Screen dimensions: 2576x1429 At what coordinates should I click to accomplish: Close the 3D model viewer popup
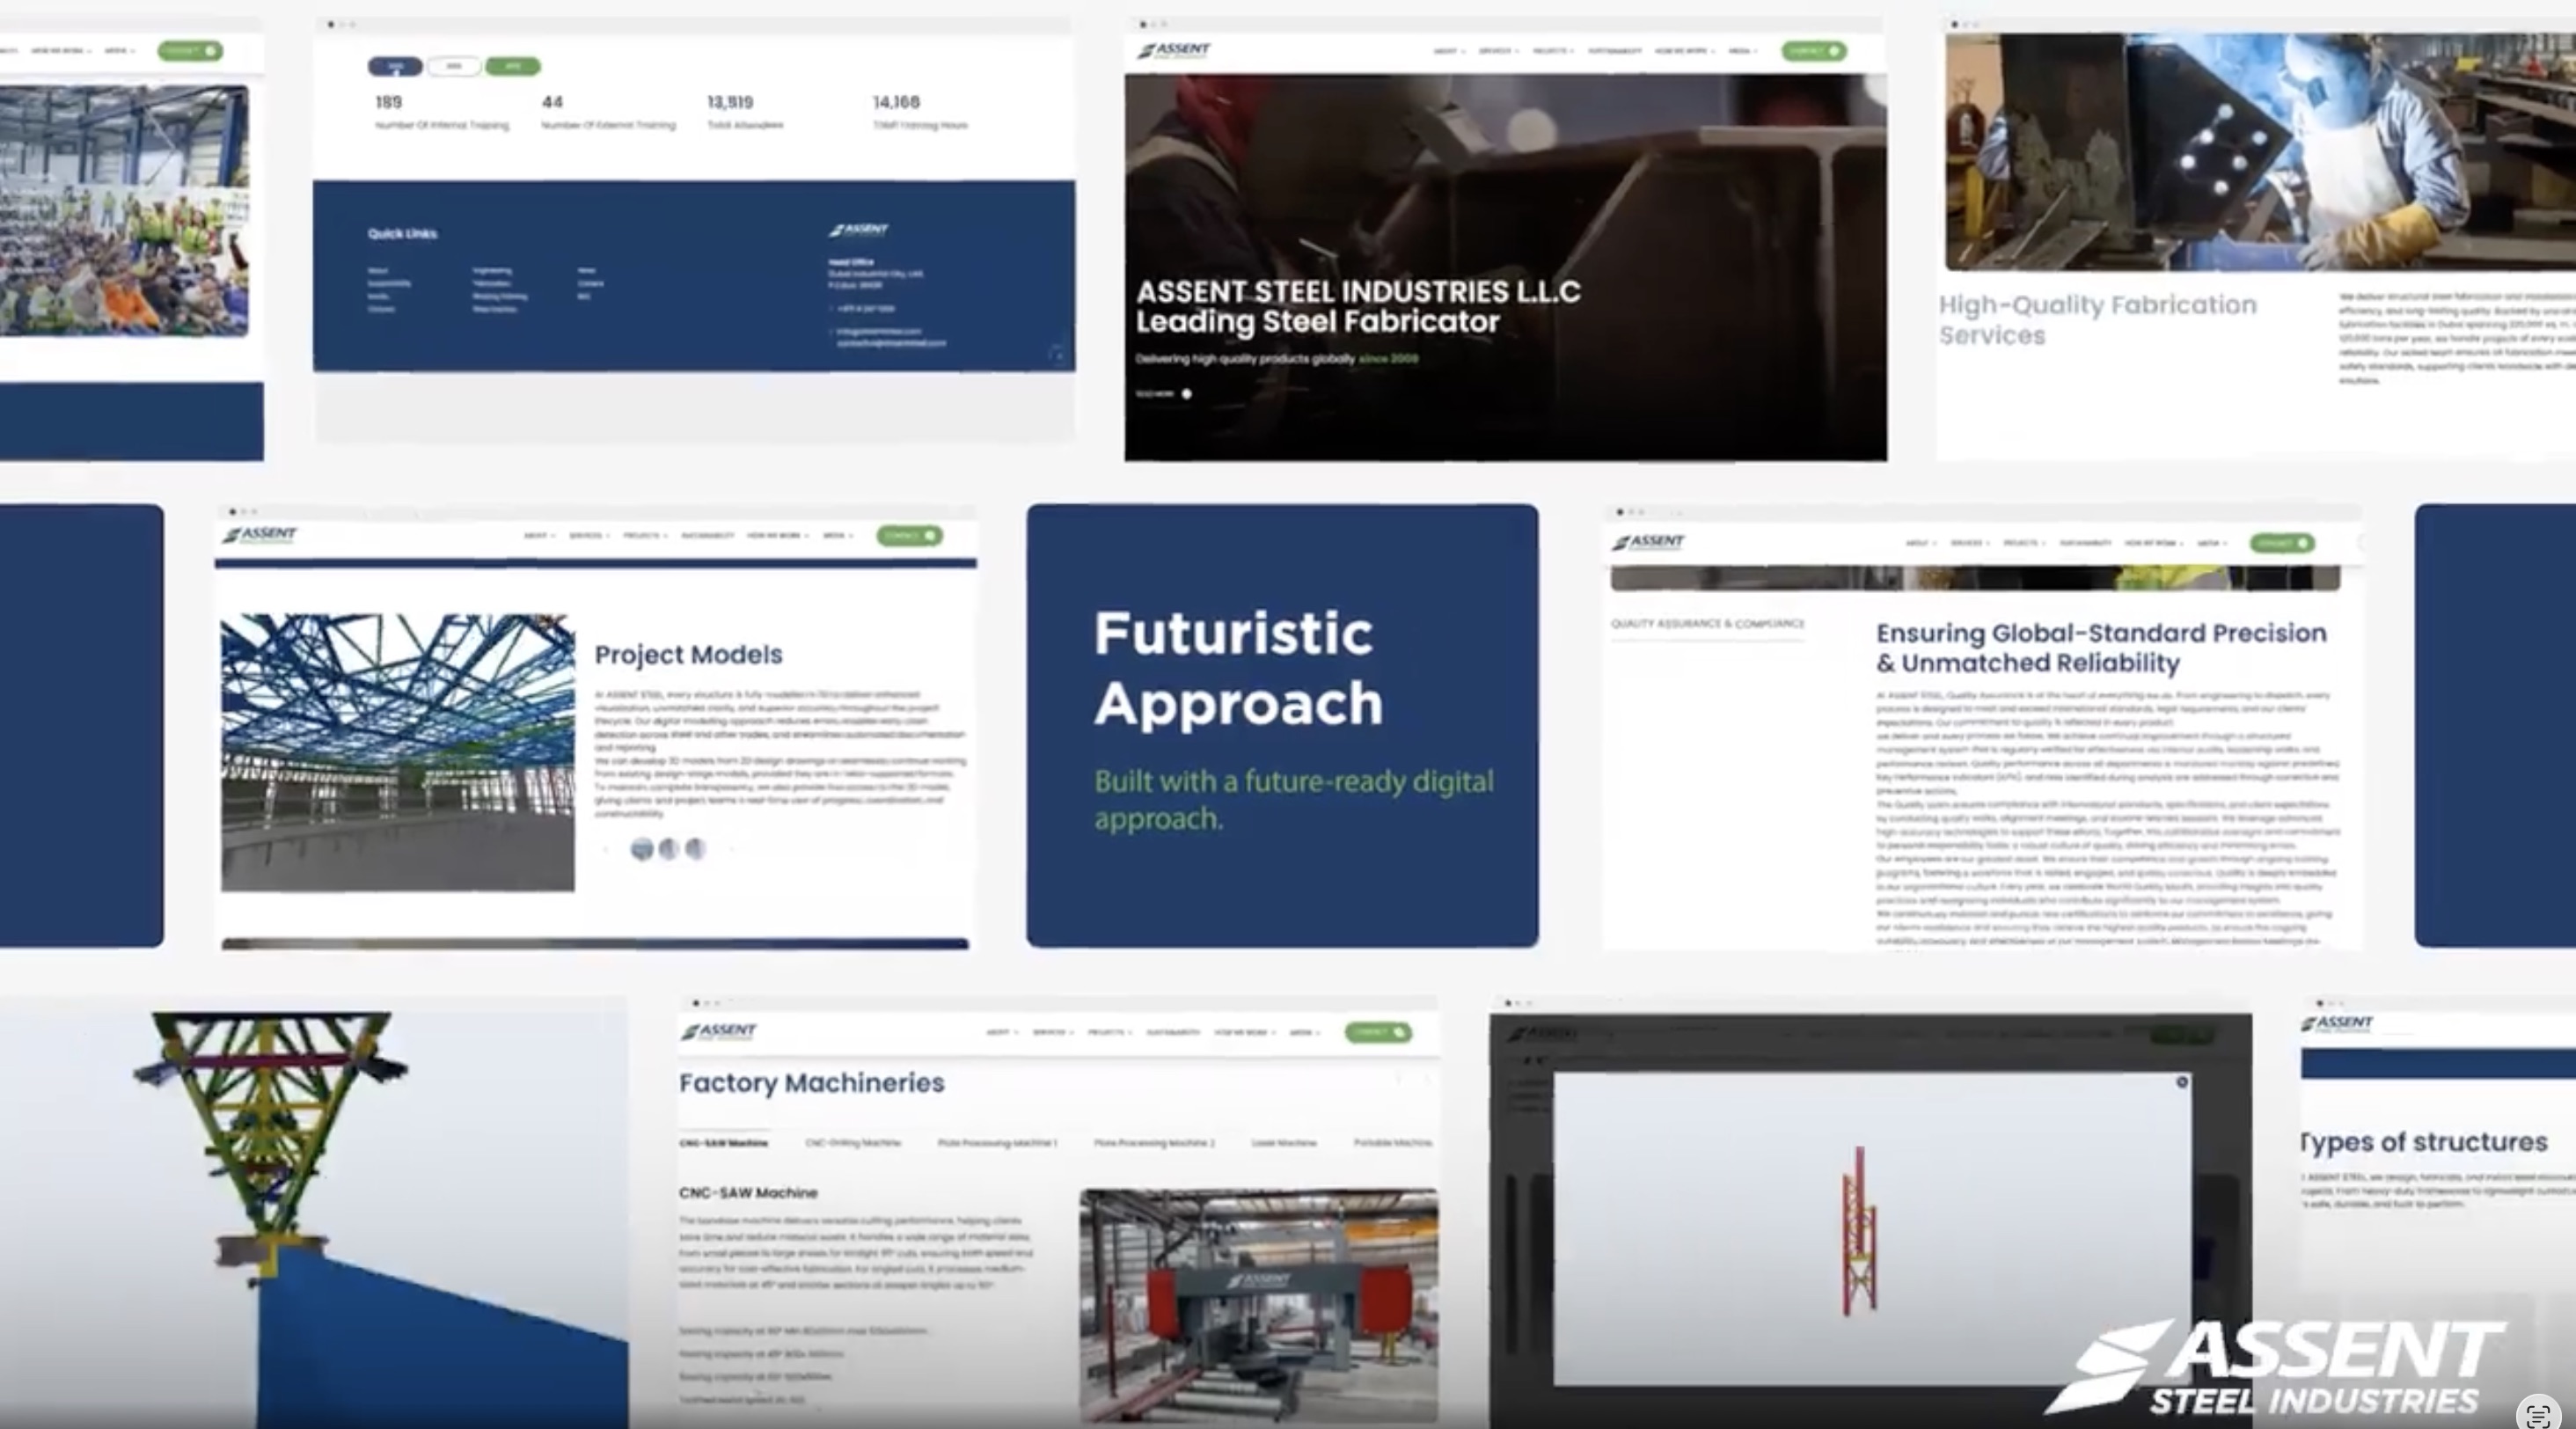[2182, 1082]
